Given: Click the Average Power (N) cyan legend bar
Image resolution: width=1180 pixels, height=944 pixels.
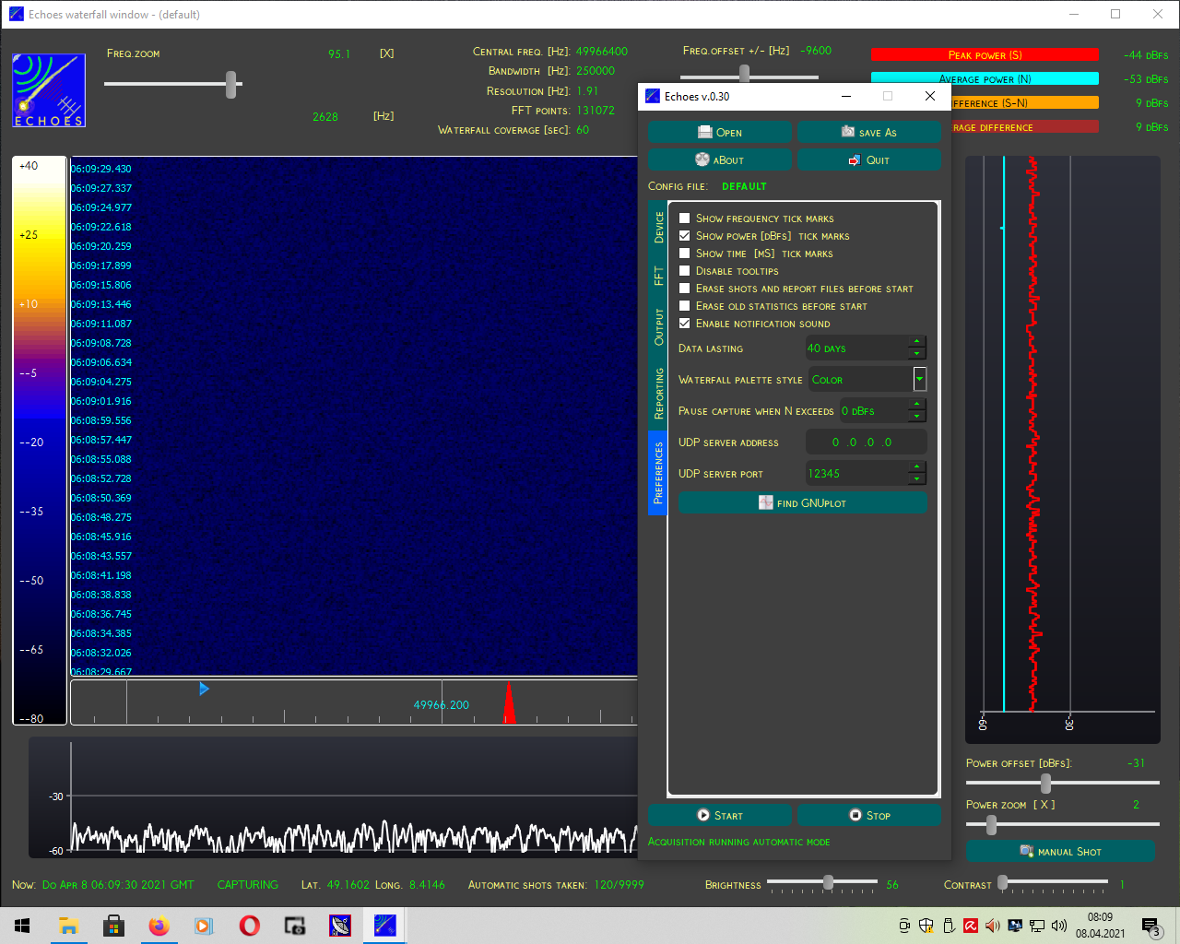Looking at the screenshot, I should click(x=985, y=78).
